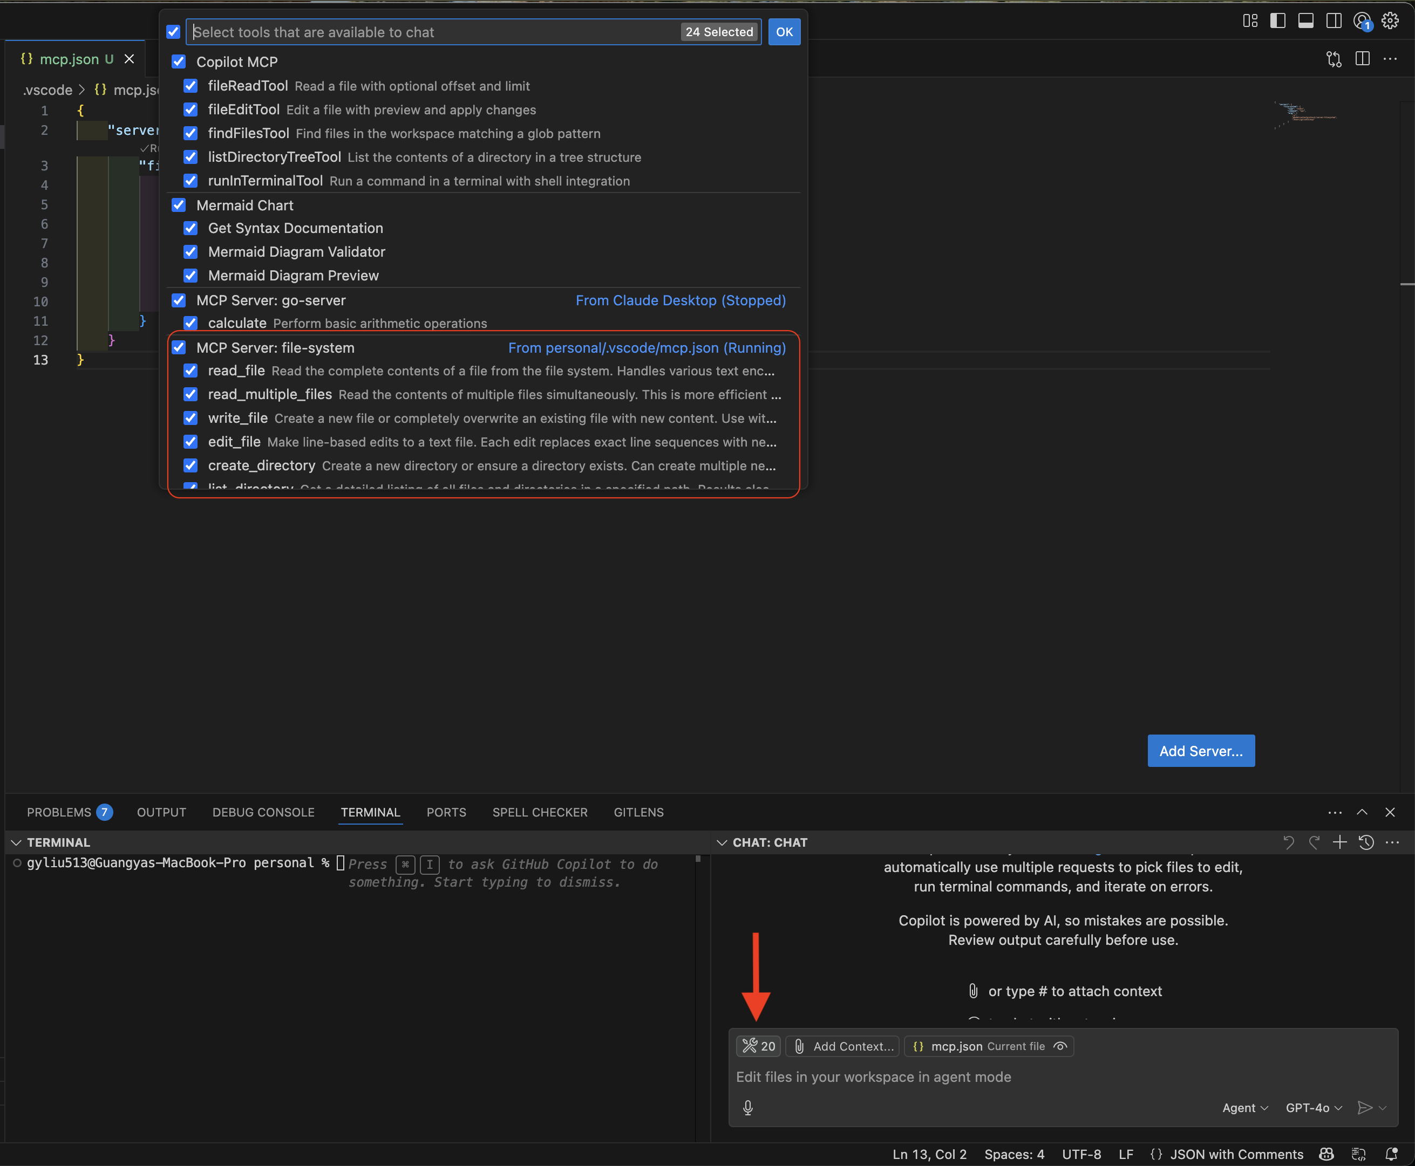1415x1166 pixels.
Task: Open editor More Actions ellipsis
Action: (1390, 59)
